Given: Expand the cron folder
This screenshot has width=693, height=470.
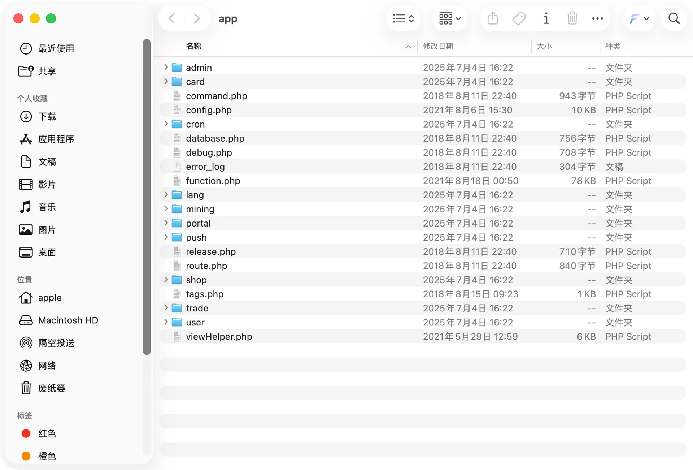Looking at the screenshot, I should pos(166,124).
